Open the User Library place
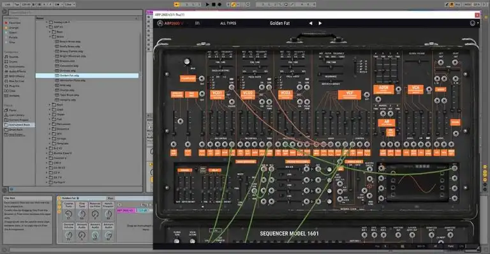 [x=17, y=115]
